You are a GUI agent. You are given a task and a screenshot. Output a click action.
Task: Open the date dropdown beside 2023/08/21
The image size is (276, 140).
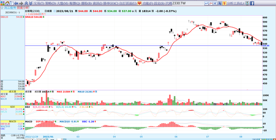click(x=54, y=11)
